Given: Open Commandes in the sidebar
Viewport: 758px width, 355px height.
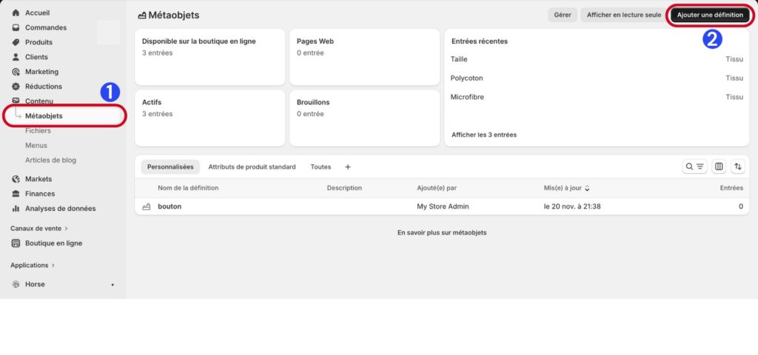Looking at the screenshot, I should pyautogui.click(x=46, y=27).
